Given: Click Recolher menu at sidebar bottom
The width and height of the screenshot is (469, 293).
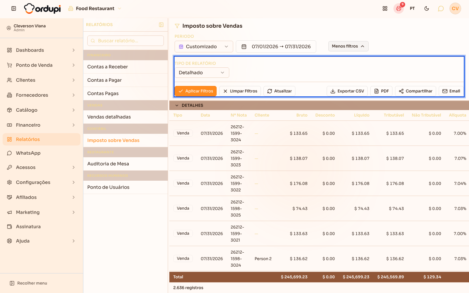Looking at the screenshot, I should 28,283.
